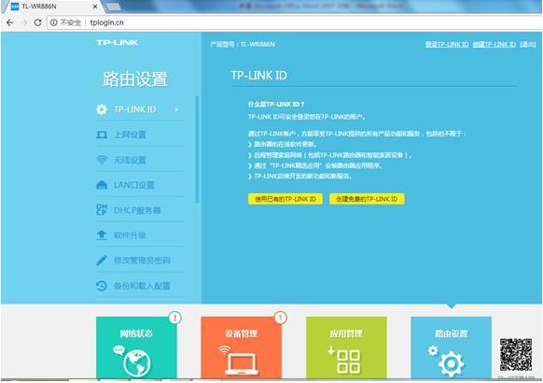
Task: Click the 使用已有的TP-LINK ID button
Action: 285,199
